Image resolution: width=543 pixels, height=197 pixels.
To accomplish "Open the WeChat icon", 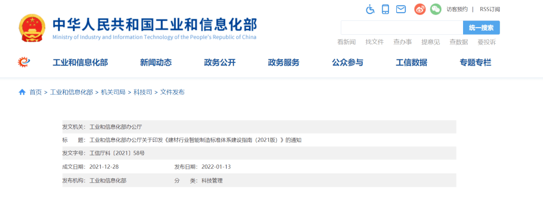I will (435, 10).
